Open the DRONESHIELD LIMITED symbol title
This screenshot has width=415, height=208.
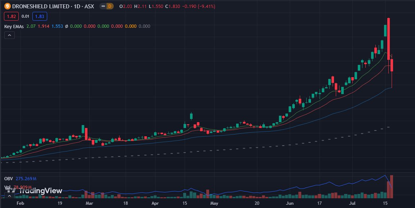pos(53,6)
